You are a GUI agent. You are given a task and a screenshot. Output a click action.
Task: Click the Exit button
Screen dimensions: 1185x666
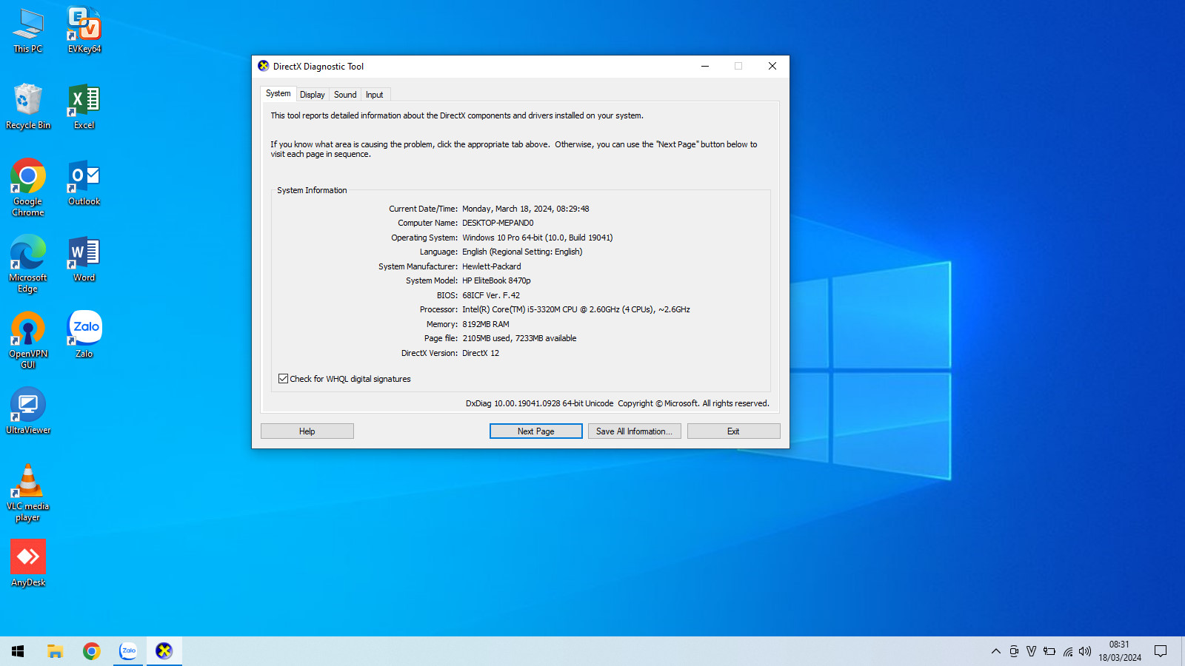pyautogui.click(x=734, y=431)
